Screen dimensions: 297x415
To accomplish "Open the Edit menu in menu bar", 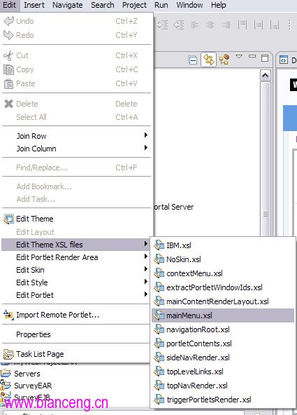I will [x=10, y=5].
